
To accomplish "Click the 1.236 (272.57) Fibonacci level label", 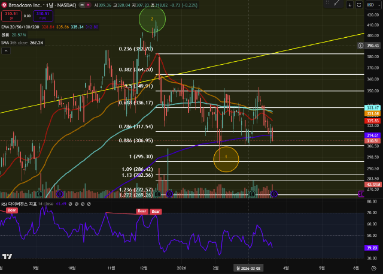I will 136,189.
